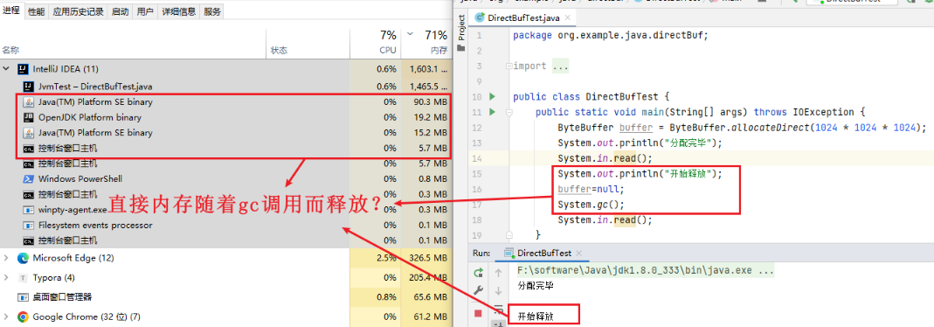The image size is (934, 327).
Task: Open the 用户 tab
Action: click(x=145, y=11)
